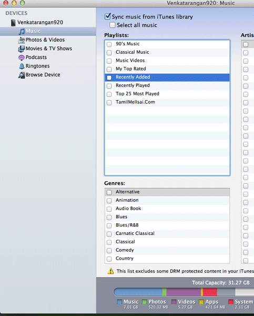Click the System red legend swatch
254x316 pixels.
(231, 302)
